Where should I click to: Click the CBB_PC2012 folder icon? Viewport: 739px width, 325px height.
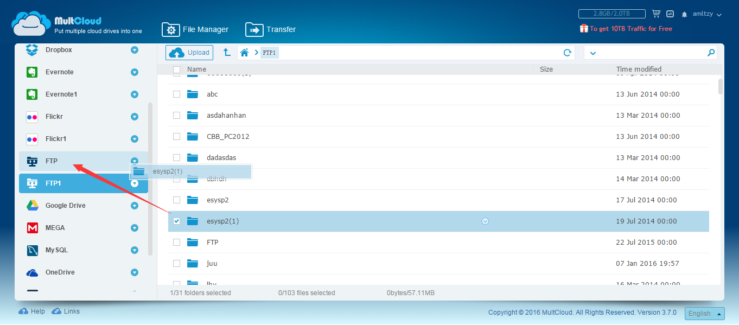tap(193, 136)
